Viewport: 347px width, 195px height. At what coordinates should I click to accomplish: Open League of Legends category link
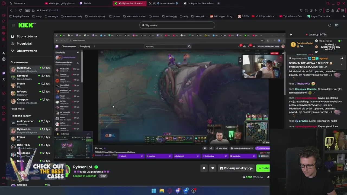[x=85, y=176]
